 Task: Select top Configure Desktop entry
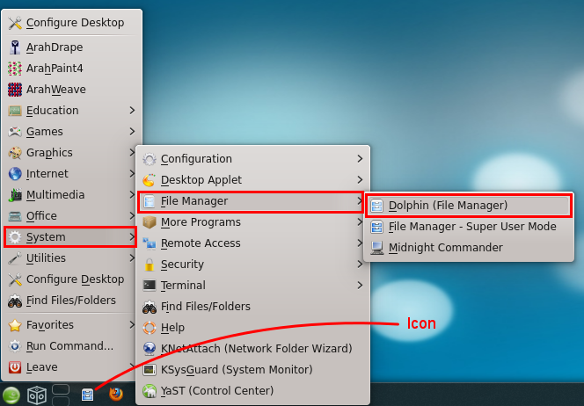pos(71,23)
